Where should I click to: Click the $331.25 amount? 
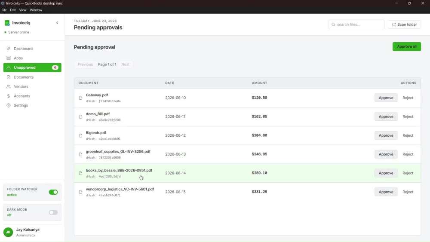pyautogui.click(x=259, y=192)
